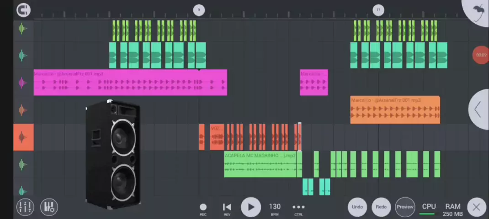
Task: Open the CTRL three-dots menu
Action: point(298,208)
